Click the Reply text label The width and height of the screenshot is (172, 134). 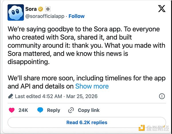tap(54, 110)
